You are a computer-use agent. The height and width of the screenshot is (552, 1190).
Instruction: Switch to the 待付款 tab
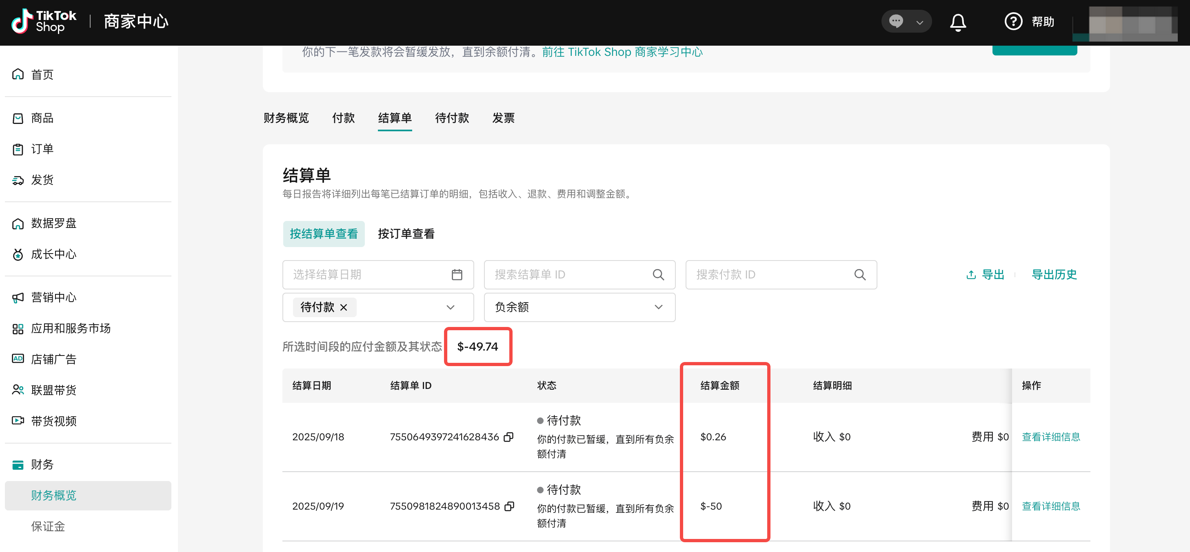pyautogui.click(x=451, y=118)
